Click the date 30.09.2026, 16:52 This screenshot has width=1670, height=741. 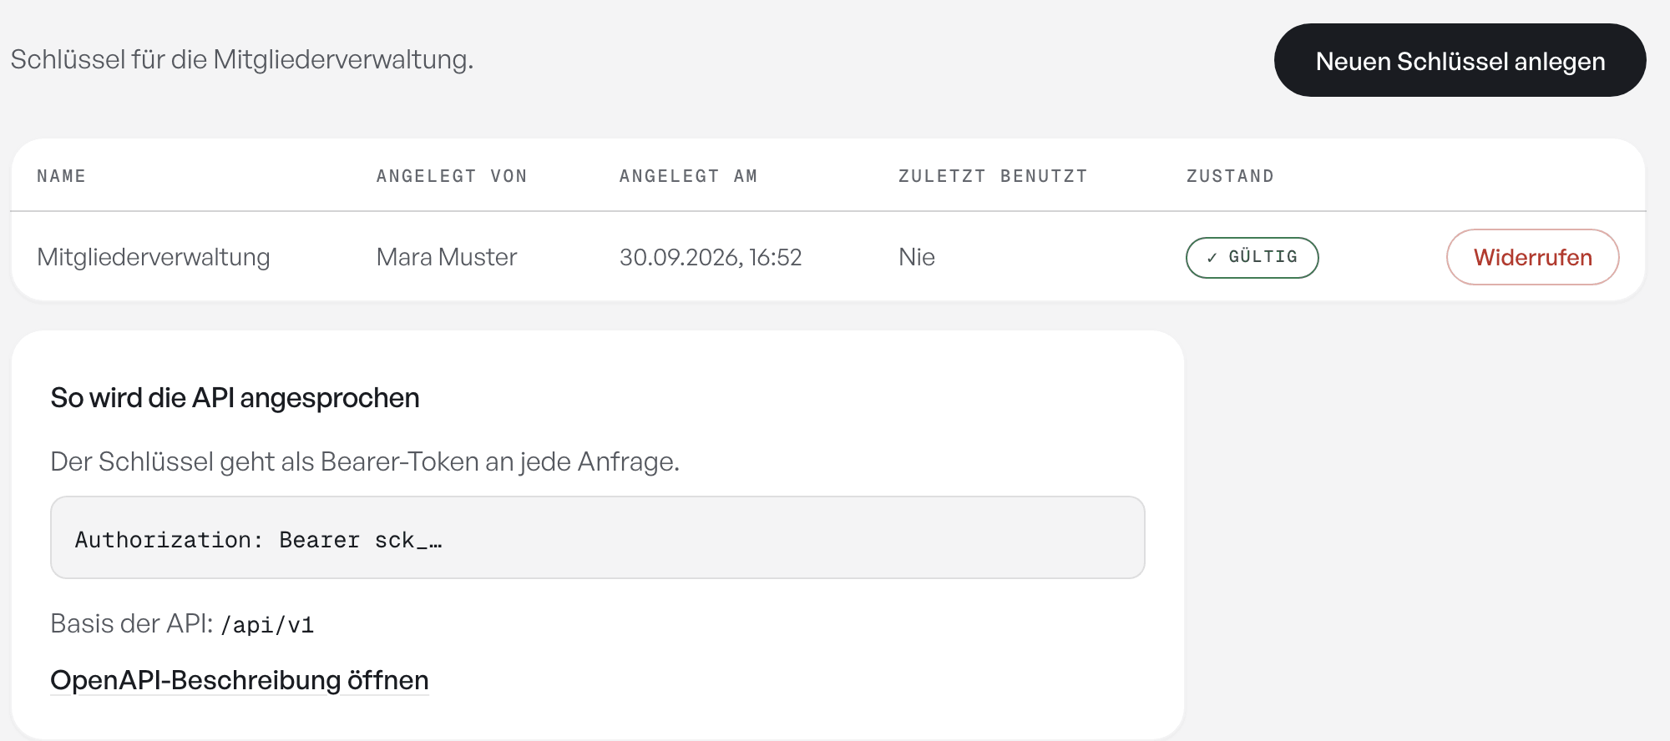[711, 257]
